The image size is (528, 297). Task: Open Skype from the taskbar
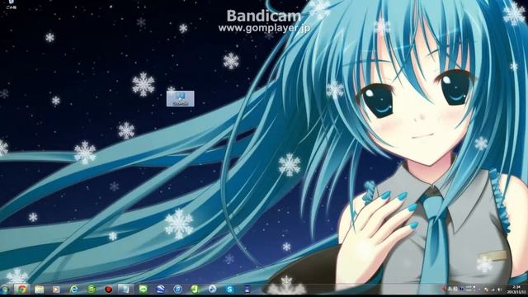[x=229, y=290]
